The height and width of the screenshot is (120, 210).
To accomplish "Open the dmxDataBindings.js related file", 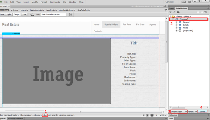I will [67, 10].
